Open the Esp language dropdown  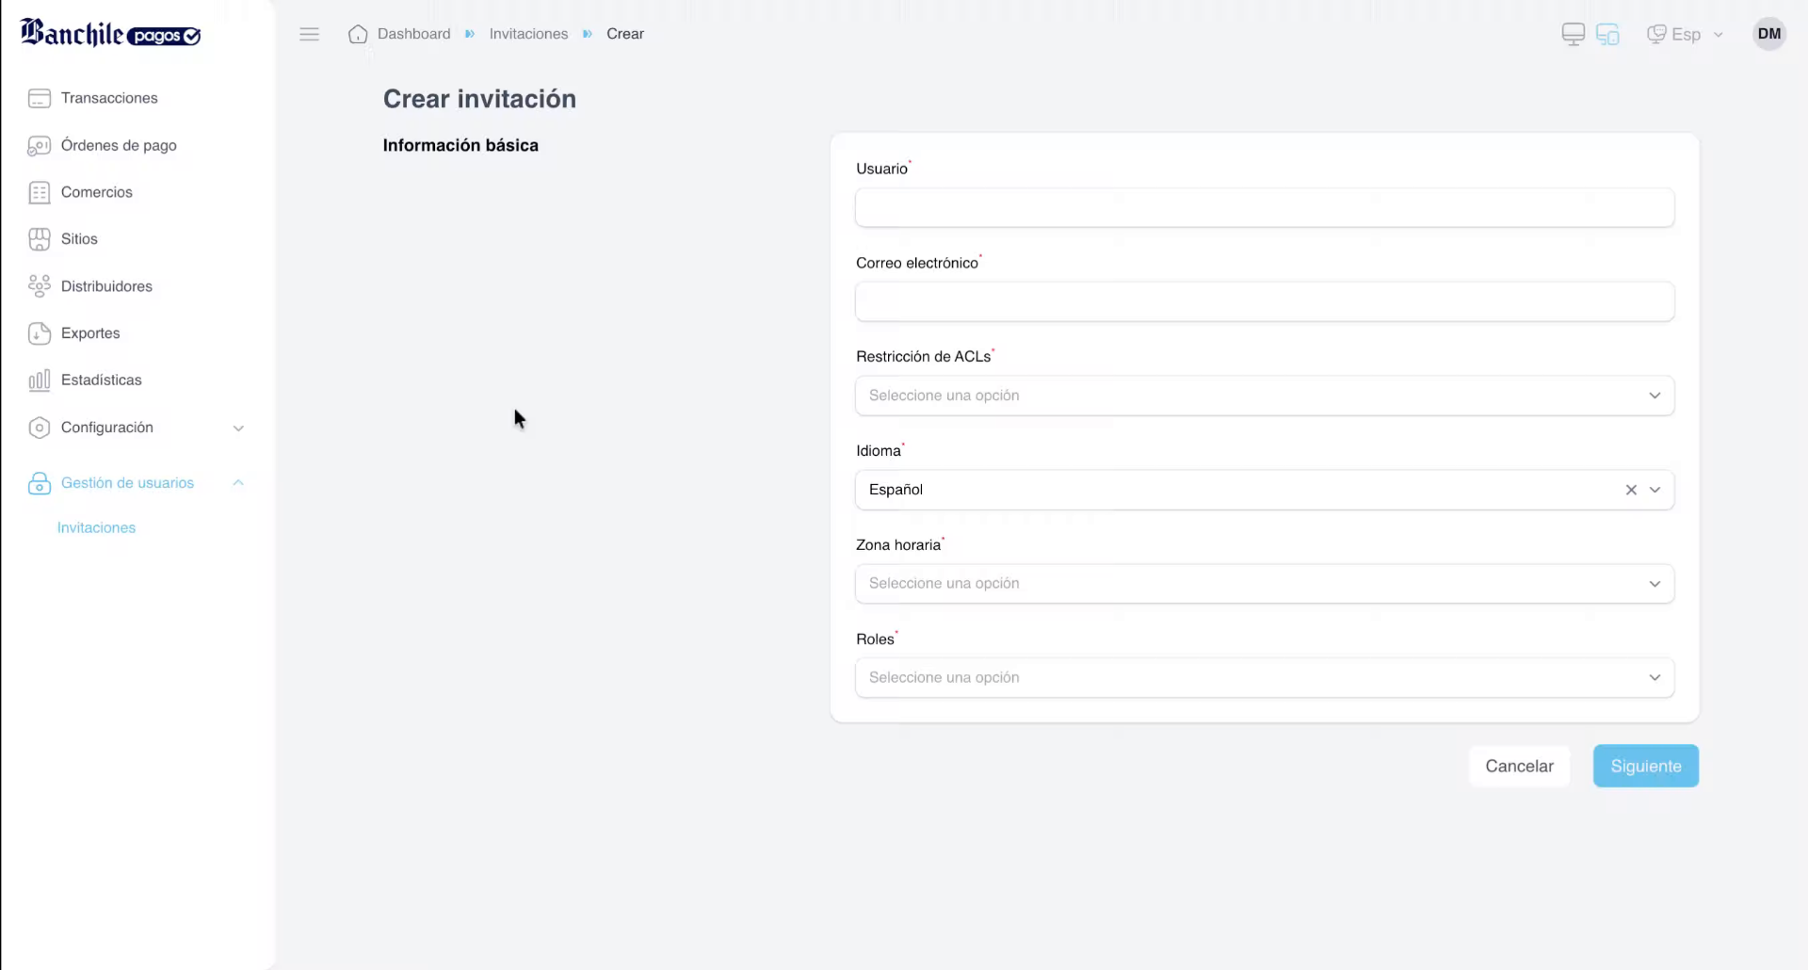(x=1685, y=34)
